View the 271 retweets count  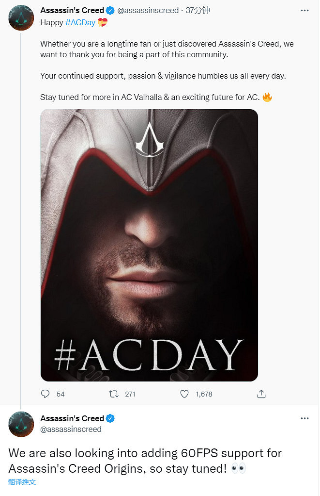(x=130, y=394)
